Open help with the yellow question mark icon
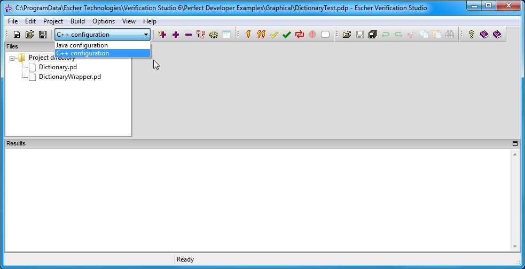This screenshot has height=269, width=525. 472,35
